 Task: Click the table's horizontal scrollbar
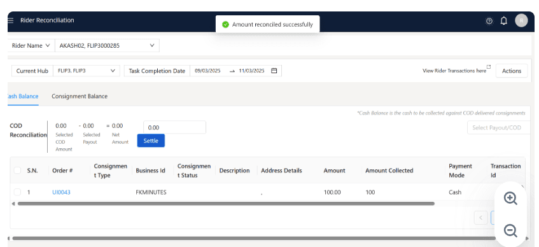coord(226,204)
